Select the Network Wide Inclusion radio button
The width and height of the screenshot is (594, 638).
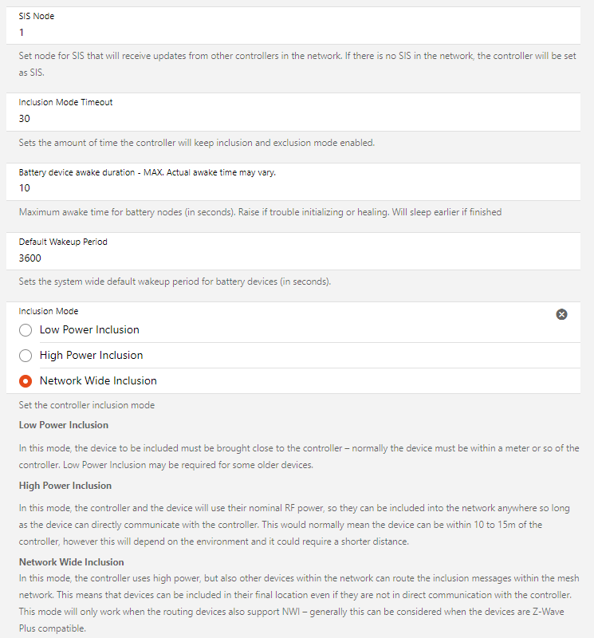tap(26, 380)
